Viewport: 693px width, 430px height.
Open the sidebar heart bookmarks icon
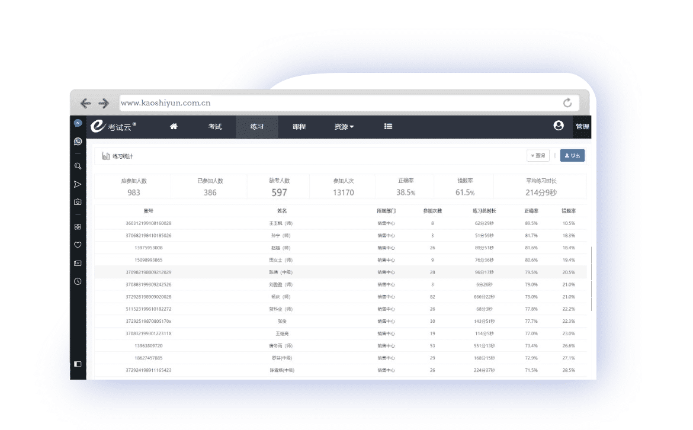point(78,245)
